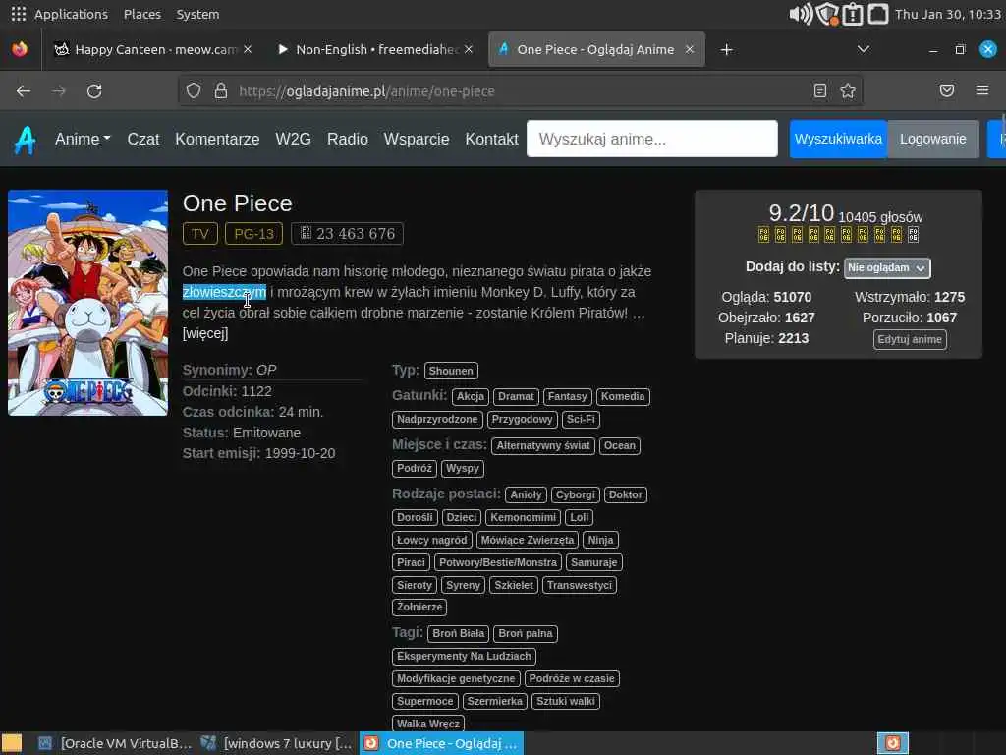Click the Wyszukiwarka button
The width and height of the screenshot is (1006, 755).
tap(838, 139)
